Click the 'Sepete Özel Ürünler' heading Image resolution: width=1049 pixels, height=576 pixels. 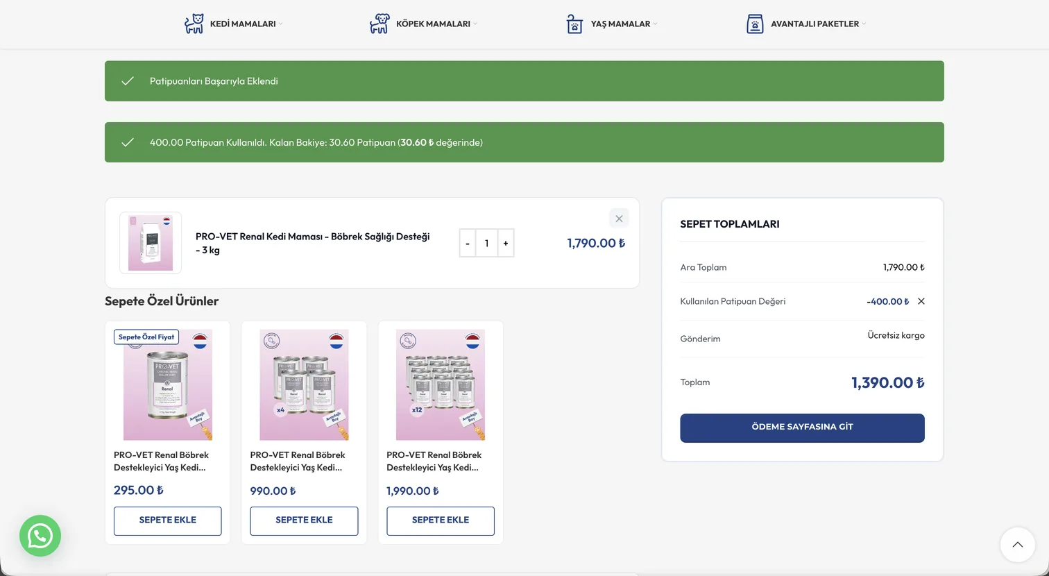click(x=162, y=301)
